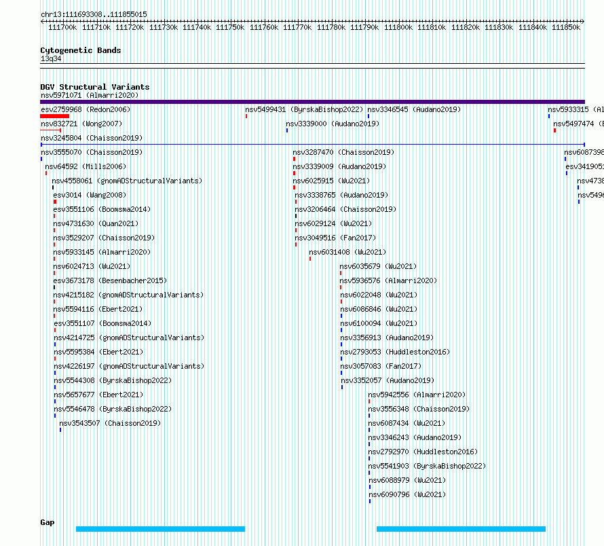Click nsv3529207 (Chaisson2019) label
The image size is (604, 546).
point(104,238)
